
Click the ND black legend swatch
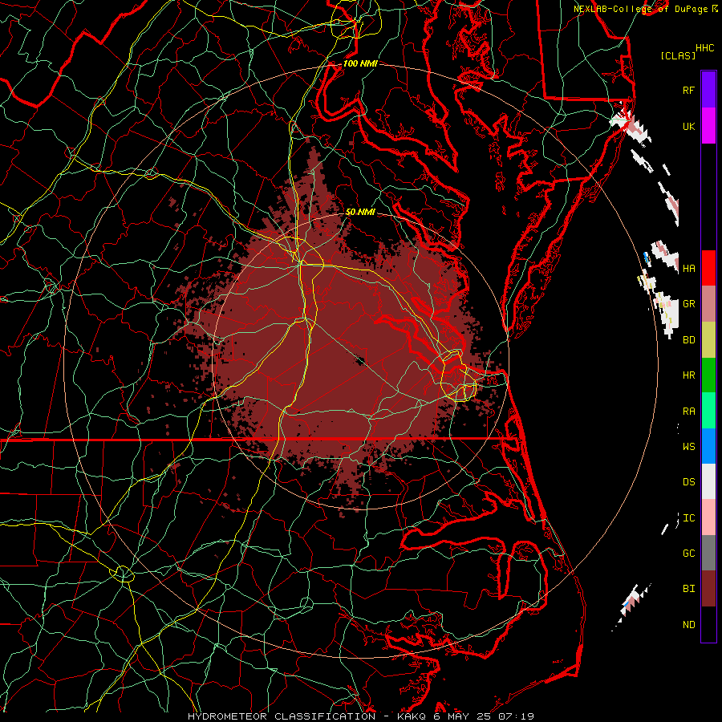(708, 624)
